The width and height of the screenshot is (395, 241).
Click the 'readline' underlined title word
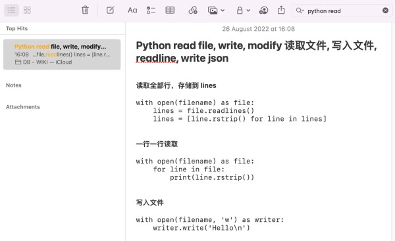pyautogui.click(x=156, y=58)
